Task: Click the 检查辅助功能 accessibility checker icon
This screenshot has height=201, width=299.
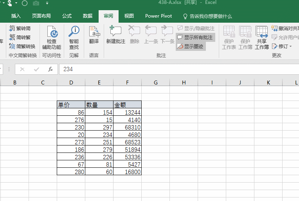Action: (x=52, y=38)
